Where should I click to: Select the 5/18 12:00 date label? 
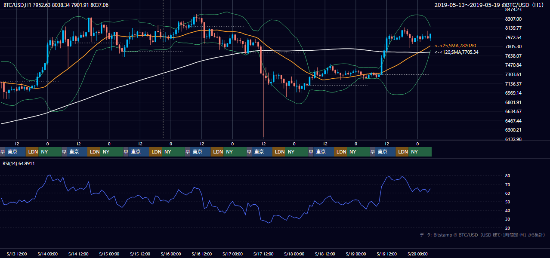[325, 254]
